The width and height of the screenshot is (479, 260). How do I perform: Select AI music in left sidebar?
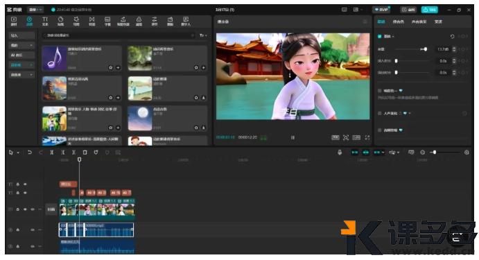pos(21,55)
